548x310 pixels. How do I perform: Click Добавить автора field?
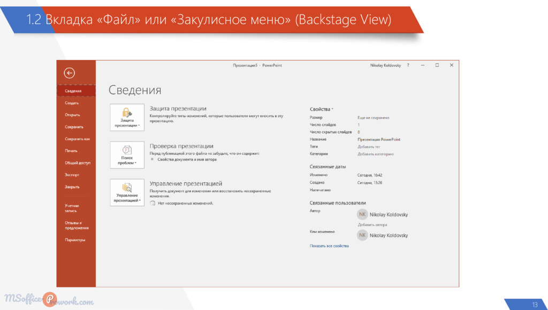[372, 225]
